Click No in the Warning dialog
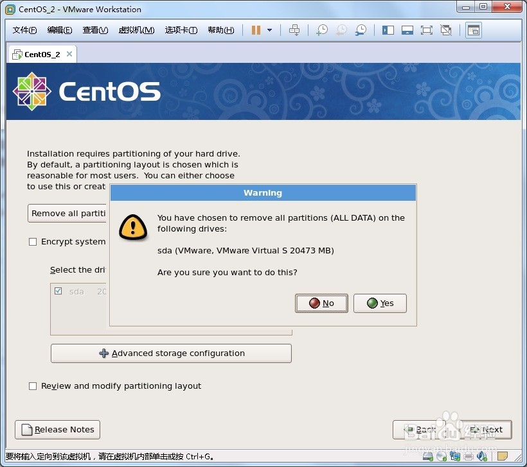 [x=321, y=303]
